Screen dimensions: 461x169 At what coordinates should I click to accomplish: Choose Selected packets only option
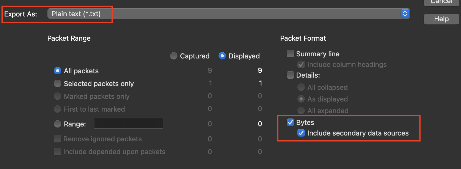pos(58,83)
